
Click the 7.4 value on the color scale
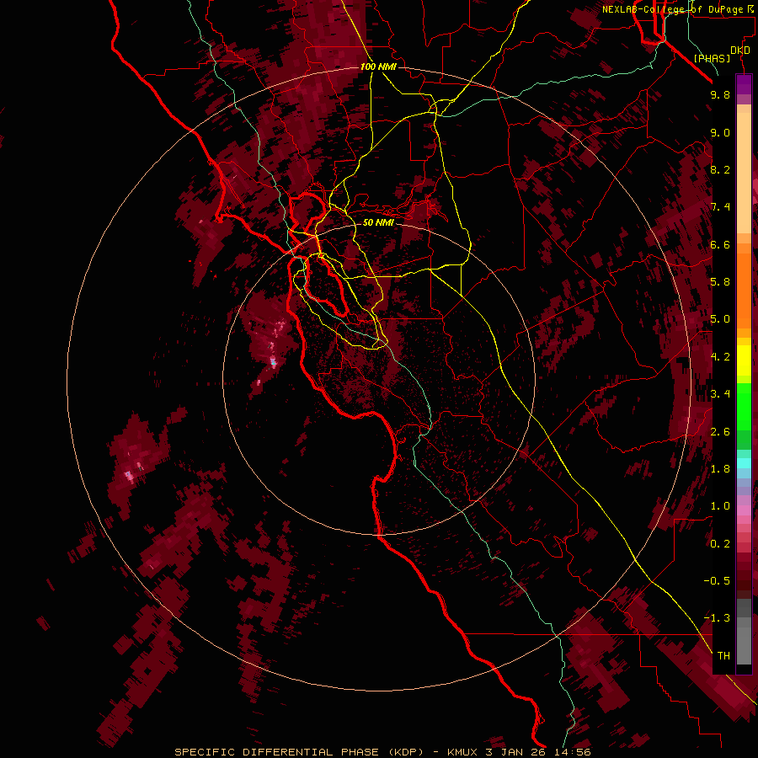720,207
